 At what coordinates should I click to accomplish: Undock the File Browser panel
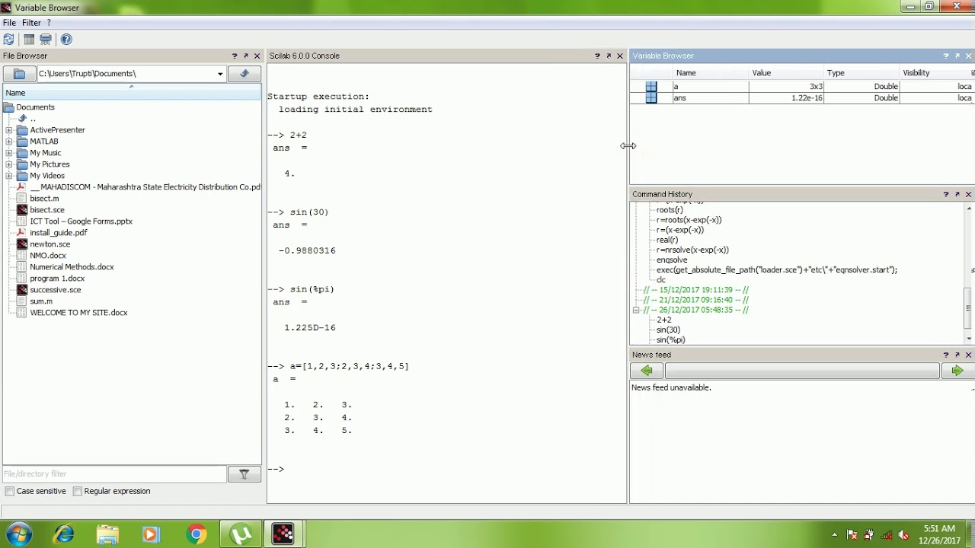(246, 56)
